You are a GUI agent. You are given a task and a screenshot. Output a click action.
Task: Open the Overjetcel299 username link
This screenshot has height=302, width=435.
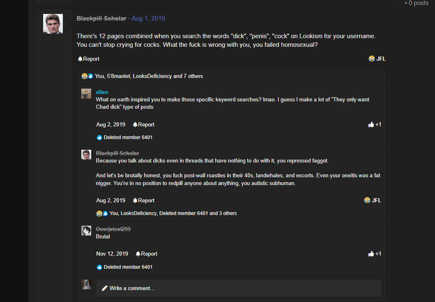click(x=113, y=229)
